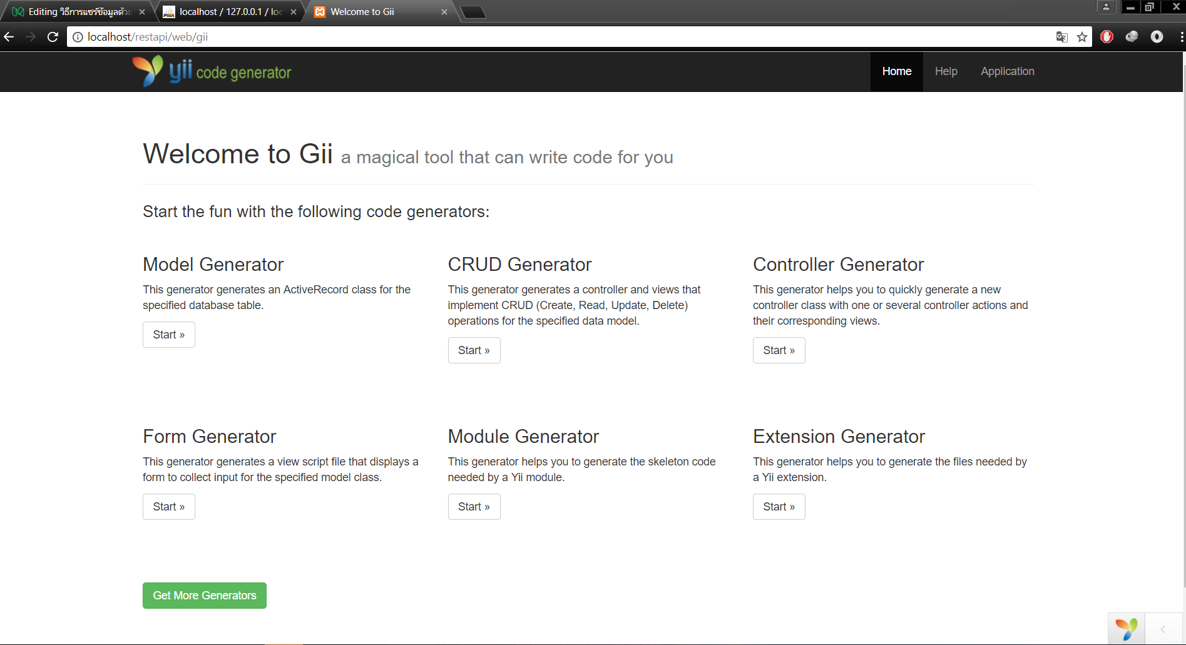Click the Yii code generator logo

click(212, 71)
